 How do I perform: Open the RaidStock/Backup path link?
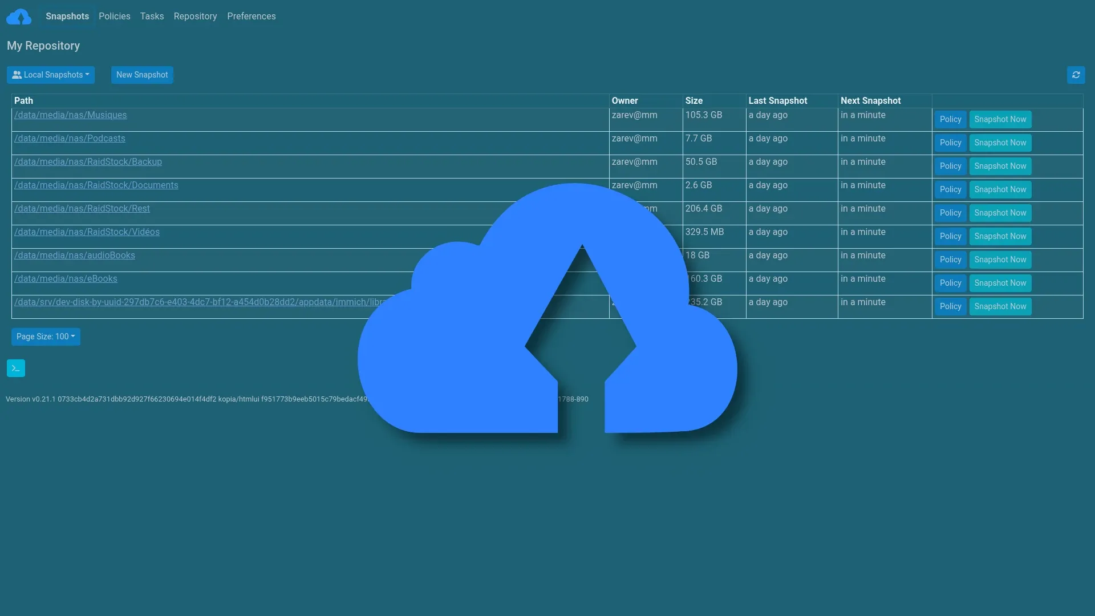[x=88, y=162]
